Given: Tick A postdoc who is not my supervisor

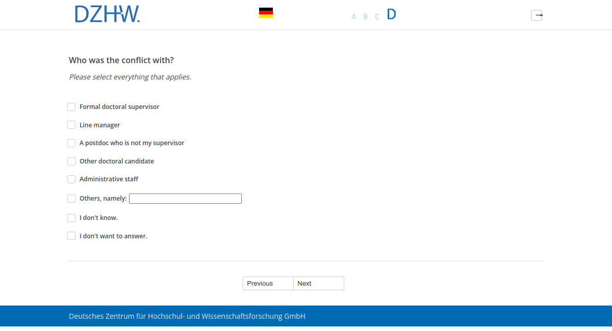Looking at the screenshot, I should point(71,143).
